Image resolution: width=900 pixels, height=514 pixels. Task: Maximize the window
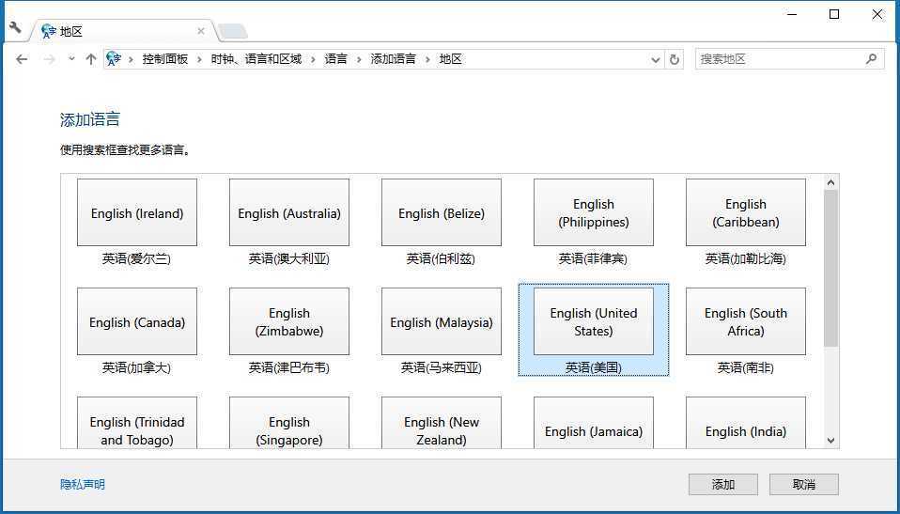(x=834, y=15)
